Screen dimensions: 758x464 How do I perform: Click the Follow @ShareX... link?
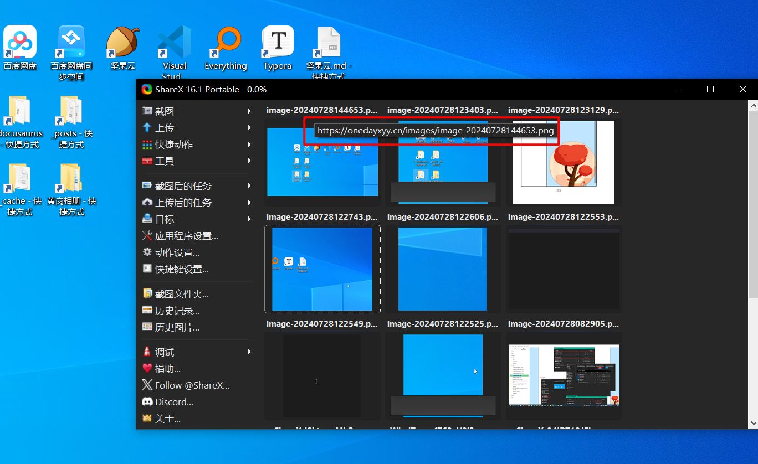click(192, 385)
